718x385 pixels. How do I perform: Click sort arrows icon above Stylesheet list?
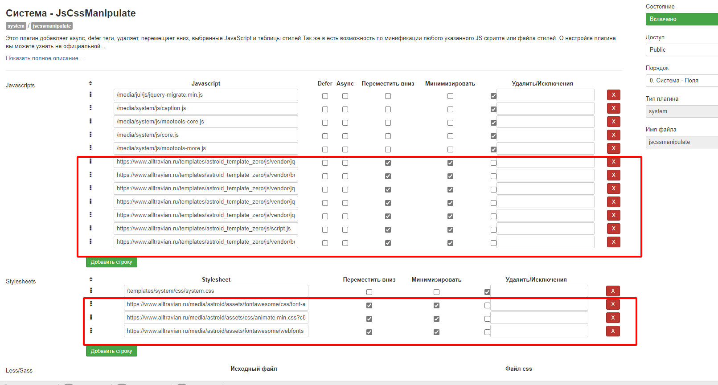[x=91, y=279]
